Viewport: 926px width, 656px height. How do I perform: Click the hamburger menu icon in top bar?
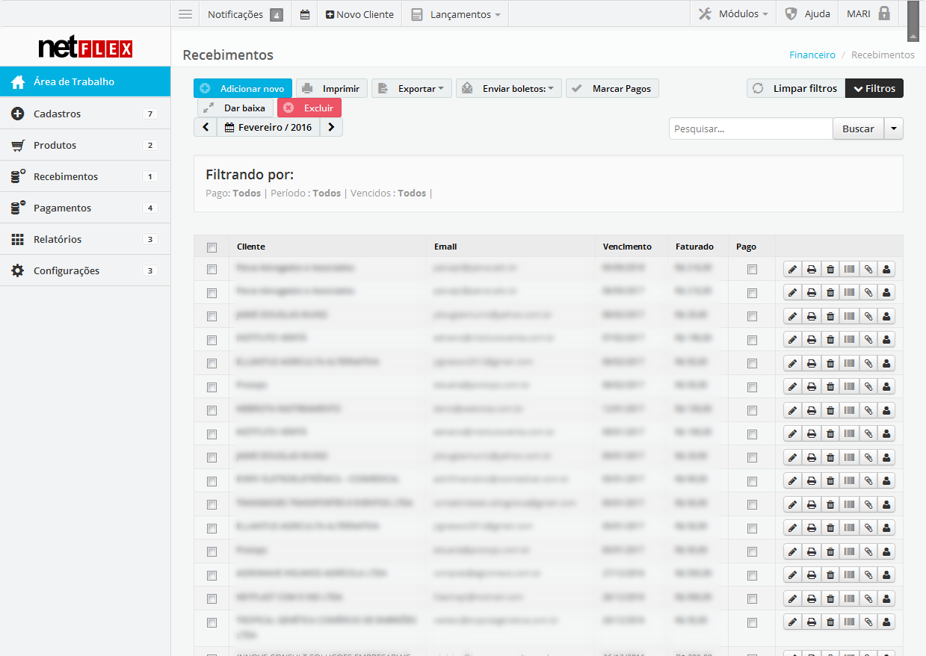click(x=185, y=14)
